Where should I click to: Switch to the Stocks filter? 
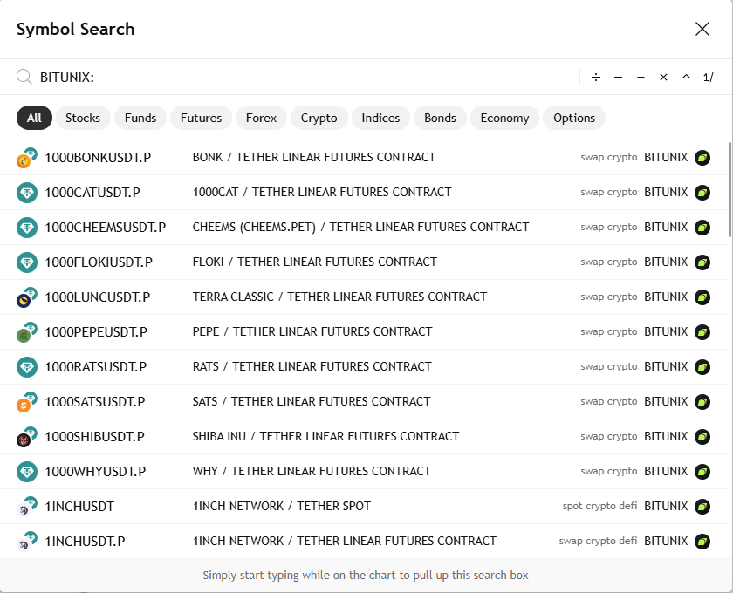83,118
